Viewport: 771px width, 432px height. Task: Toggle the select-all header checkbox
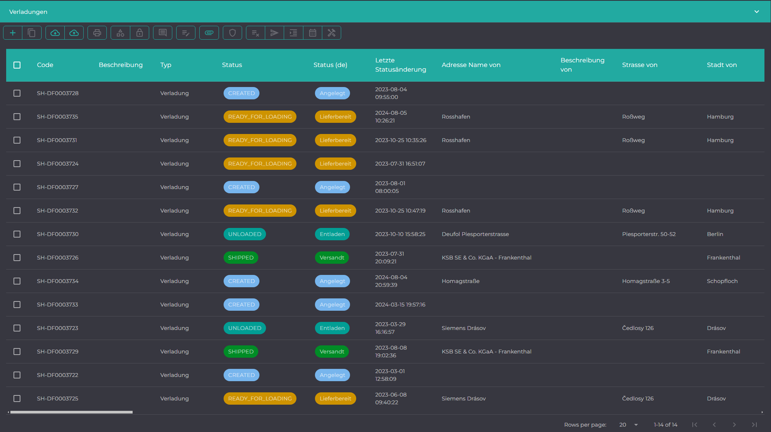[x=17, y=65]
